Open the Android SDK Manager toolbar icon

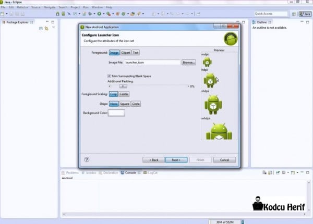[57, 14]
